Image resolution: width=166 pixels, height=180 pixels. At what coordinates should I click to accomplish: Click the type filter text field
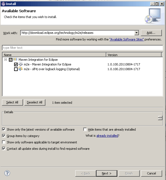pyautogui.click(x=82, y=48)
